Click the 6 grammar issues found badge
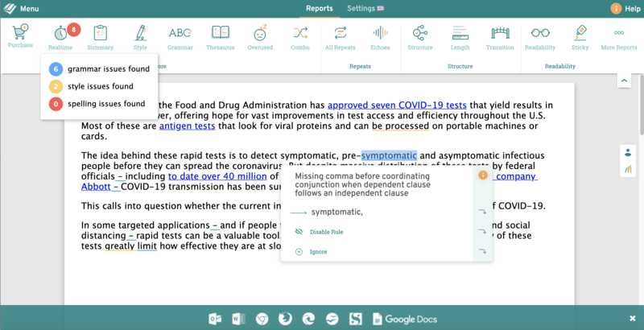The image size is (644, 330). (x=56, y=68)
